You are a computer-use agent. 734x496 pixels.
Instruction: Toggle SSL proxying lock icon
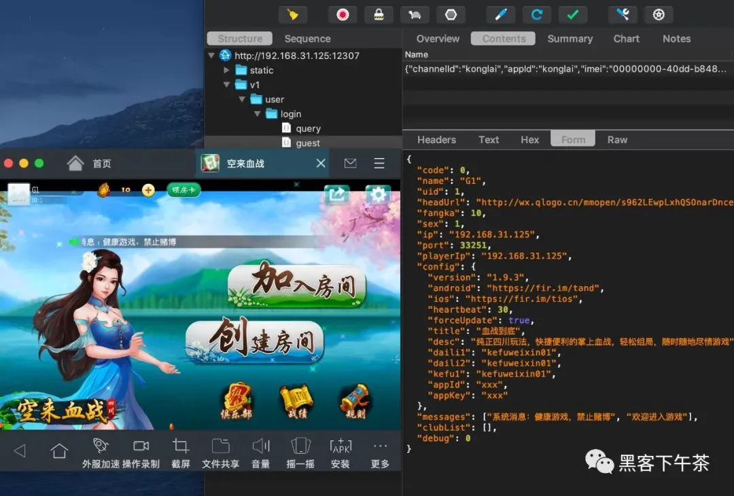coord(379,15)
